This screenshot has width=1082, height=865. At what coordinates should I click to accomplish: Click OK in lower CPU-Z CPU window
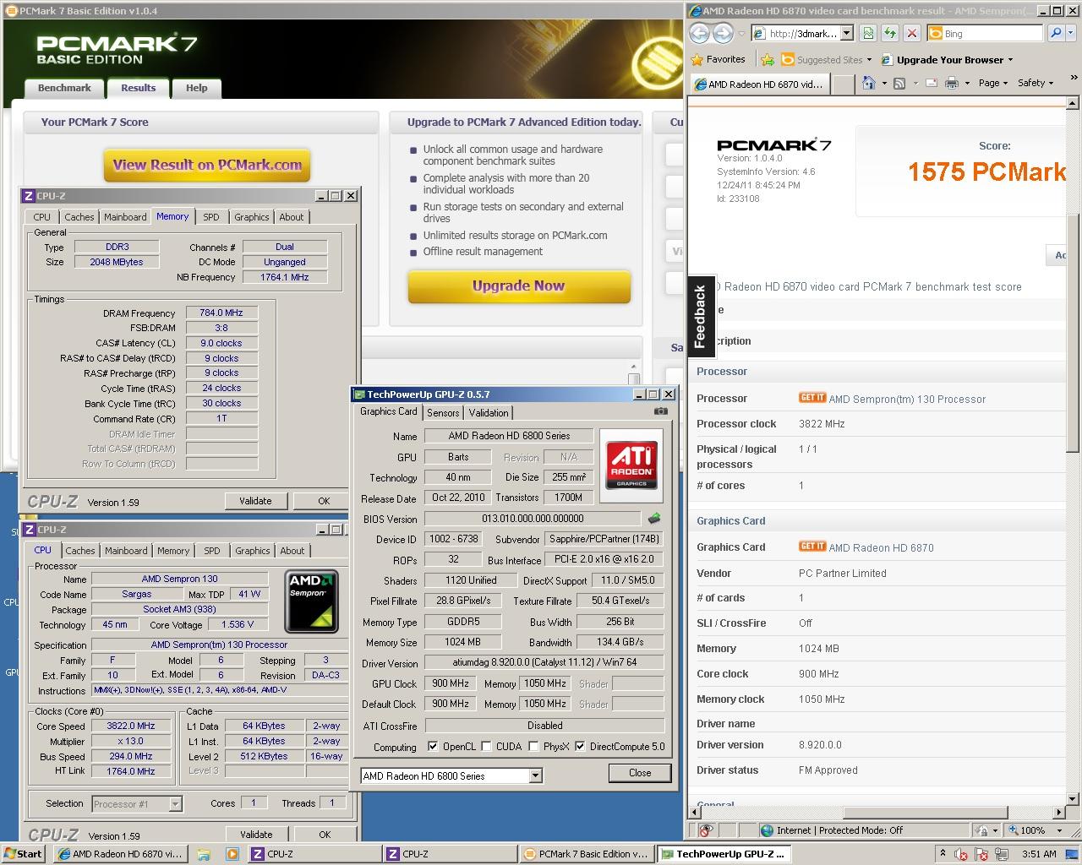pyautogui.click(x=325, y=835)
